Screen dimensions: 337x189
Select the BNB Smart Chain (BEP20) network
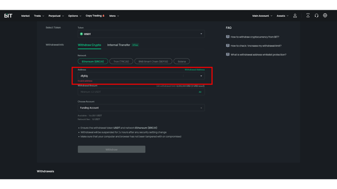pyautogui.click(x=153, y=61)
